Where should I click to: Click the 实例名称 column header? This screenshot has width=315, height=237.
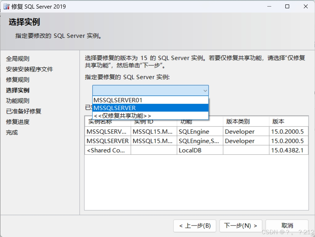[100, 121]
